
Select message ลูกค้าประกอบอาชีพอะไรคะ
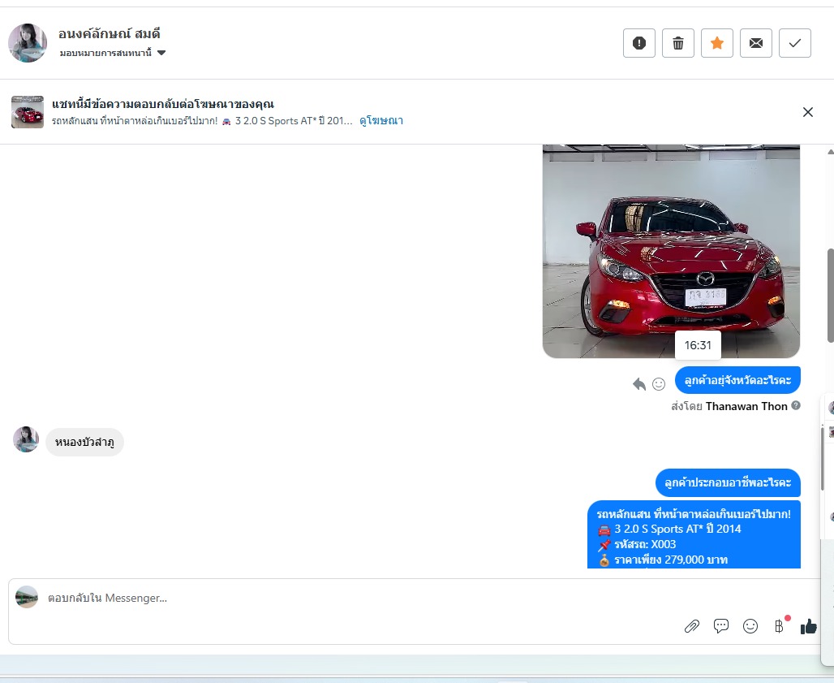point(728,483)
